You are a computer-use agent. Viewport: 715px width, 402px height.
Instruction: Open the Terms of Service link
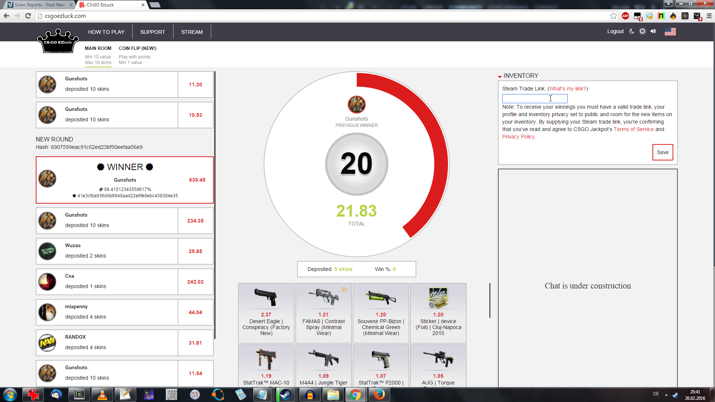633,129
